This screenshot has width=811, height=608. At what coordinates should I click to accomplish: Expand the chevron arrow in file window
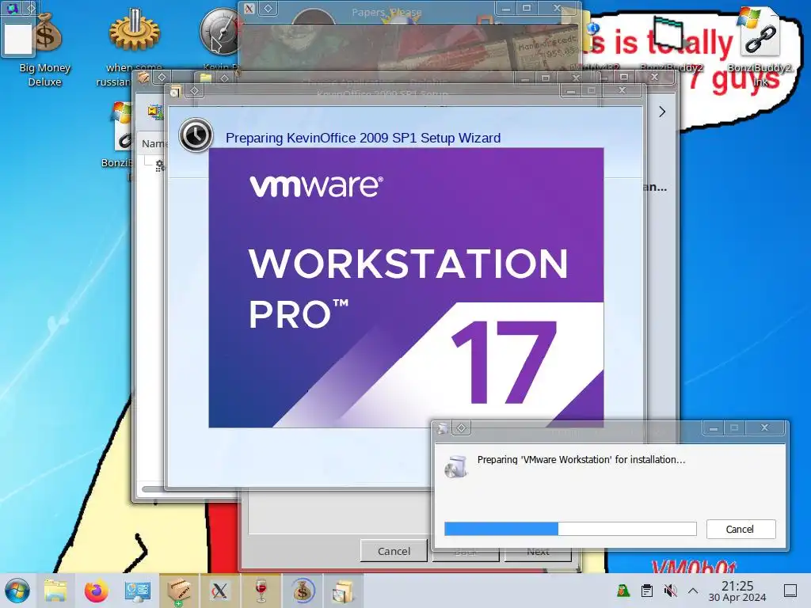tap(662, 112)
